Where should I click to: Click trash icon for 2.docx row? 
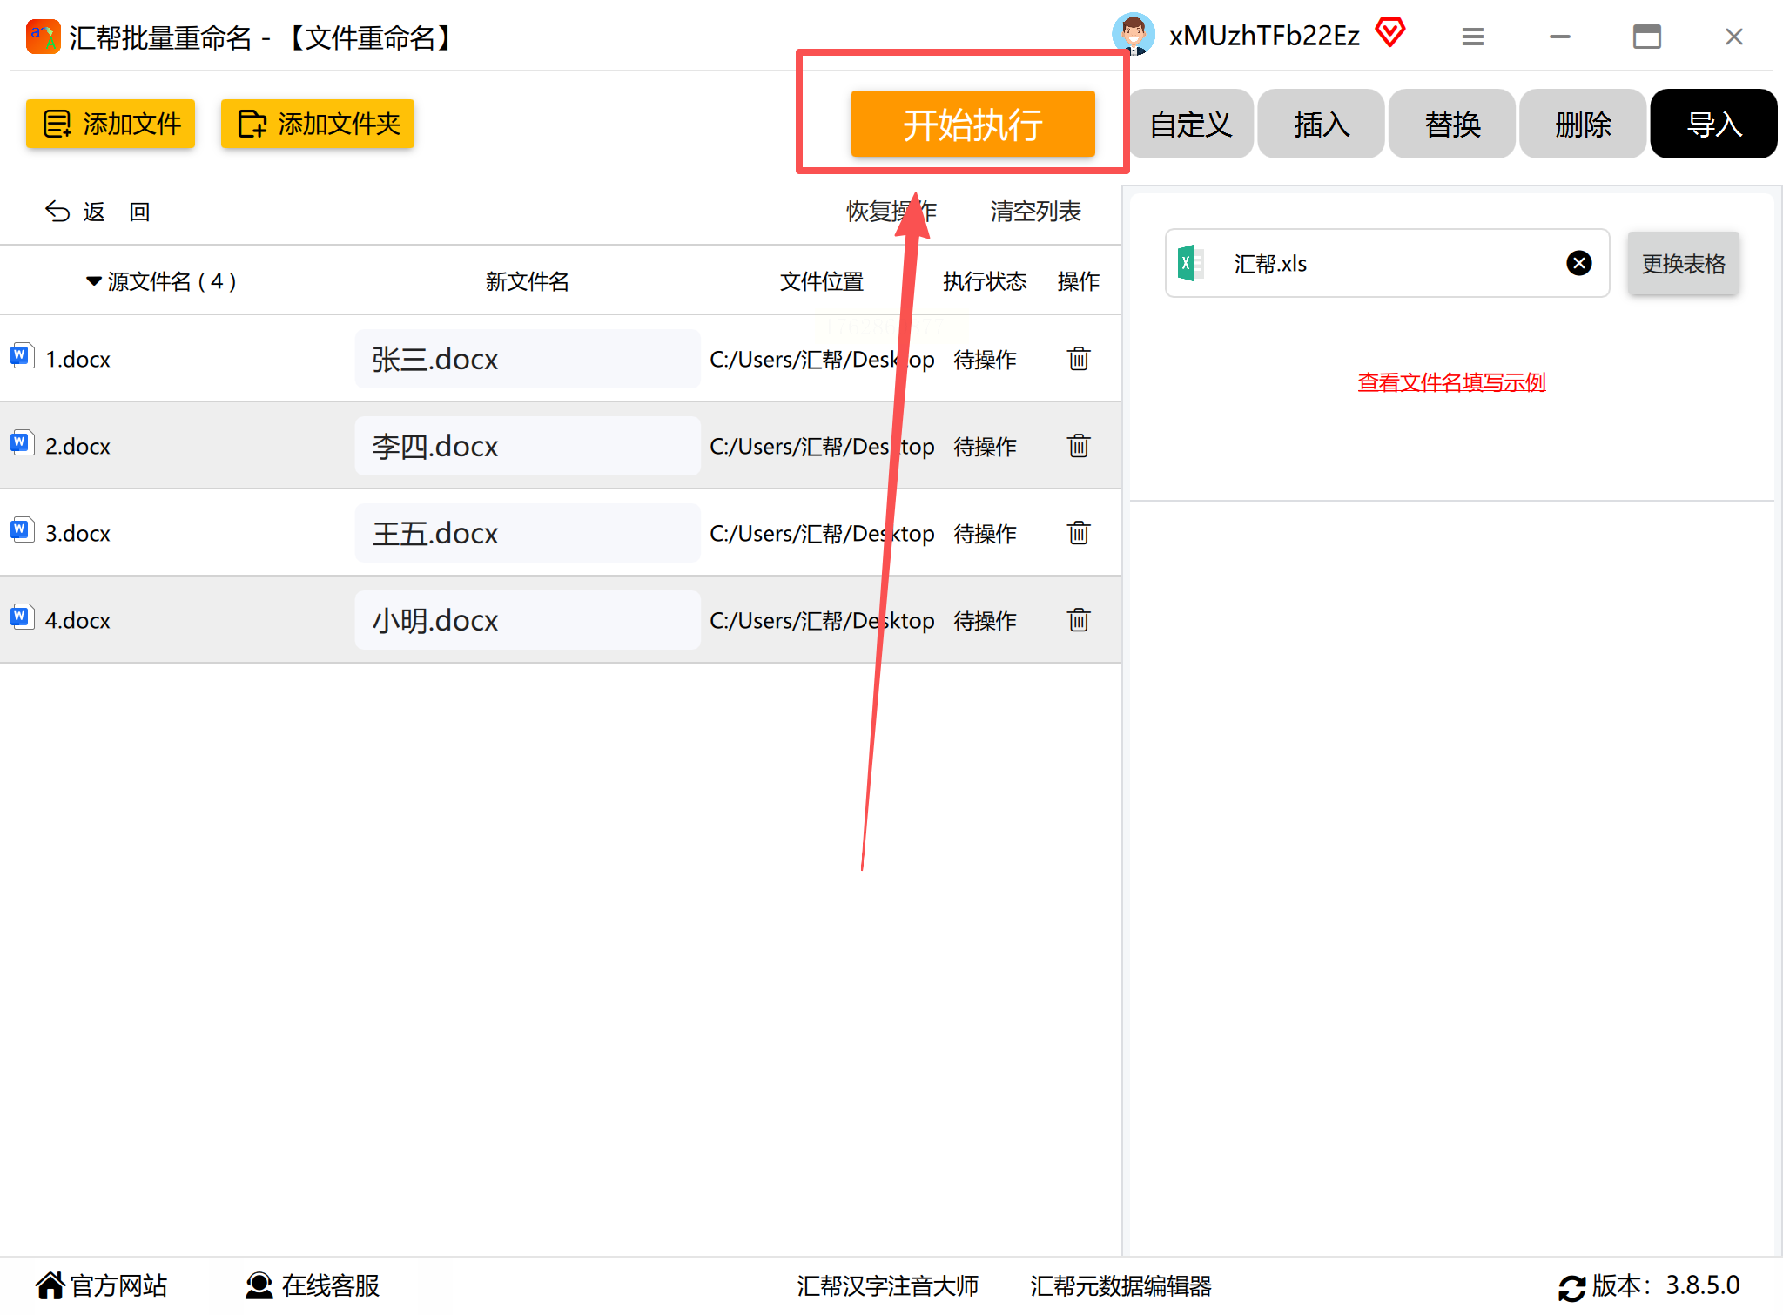click(1078, 446)
